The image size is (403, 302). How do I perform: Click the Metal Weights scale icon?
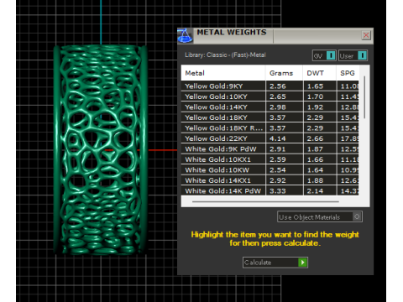(x=185, y=36)
